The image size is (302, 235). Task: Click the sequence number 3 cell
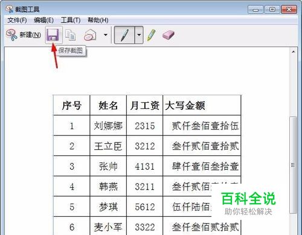(72, 166)
